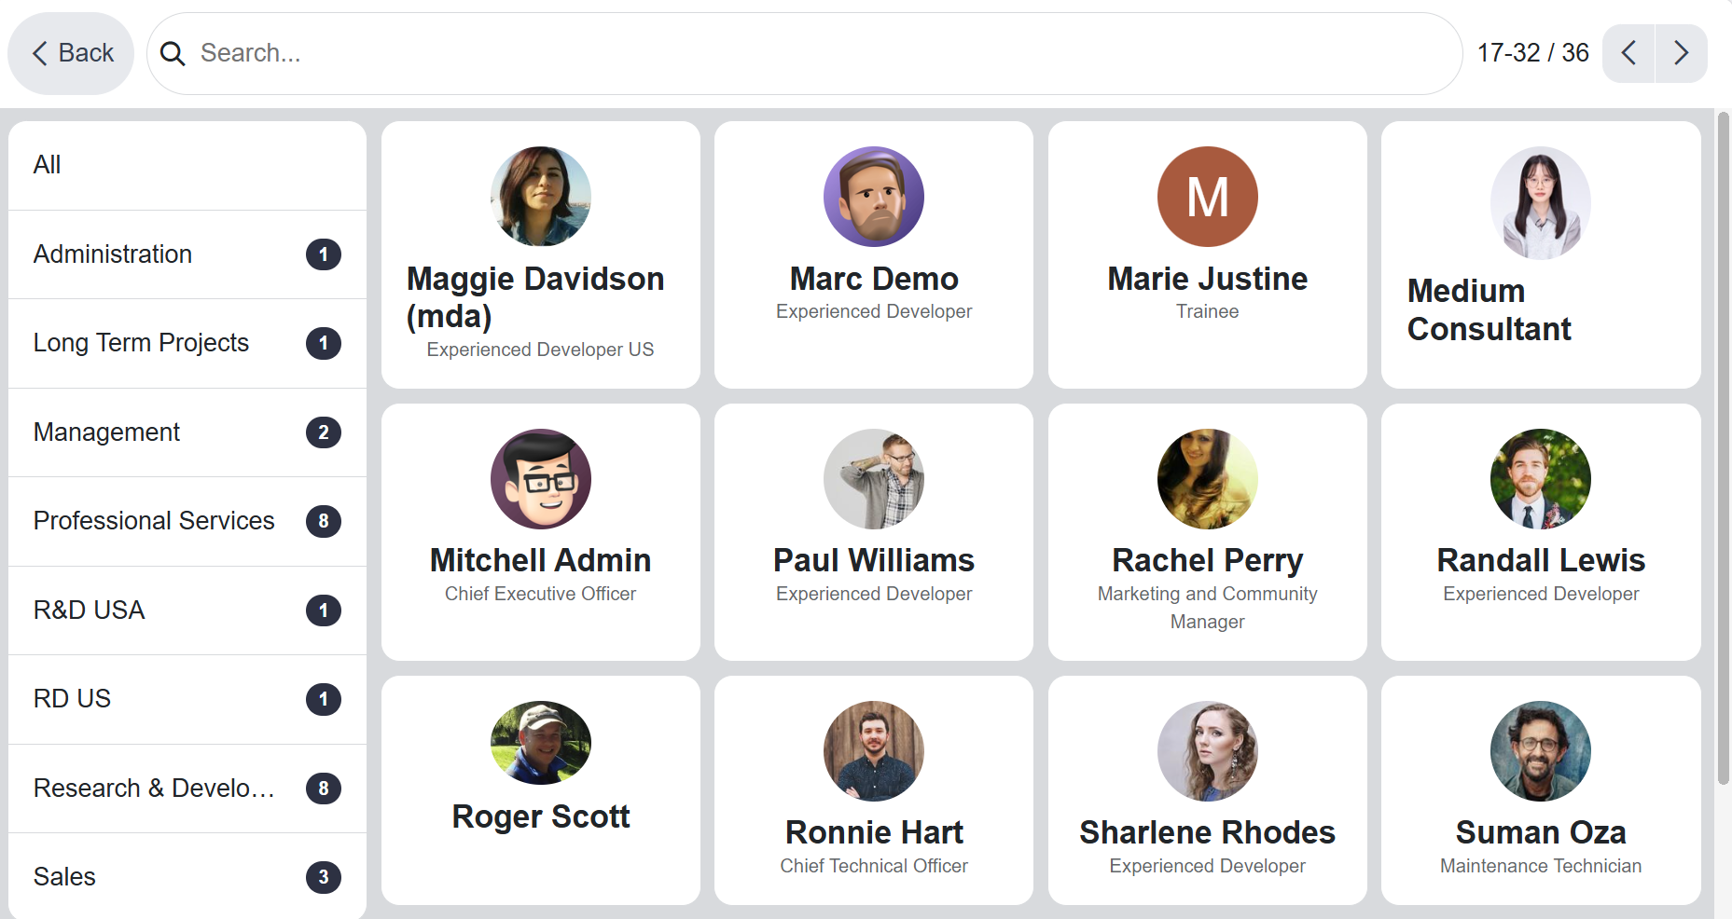Click Marc Demo's cartoon avatar
The image size is (1732, 919).
(874, 197)
